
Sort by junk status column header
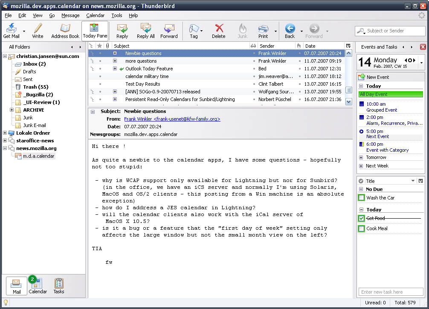299,46
